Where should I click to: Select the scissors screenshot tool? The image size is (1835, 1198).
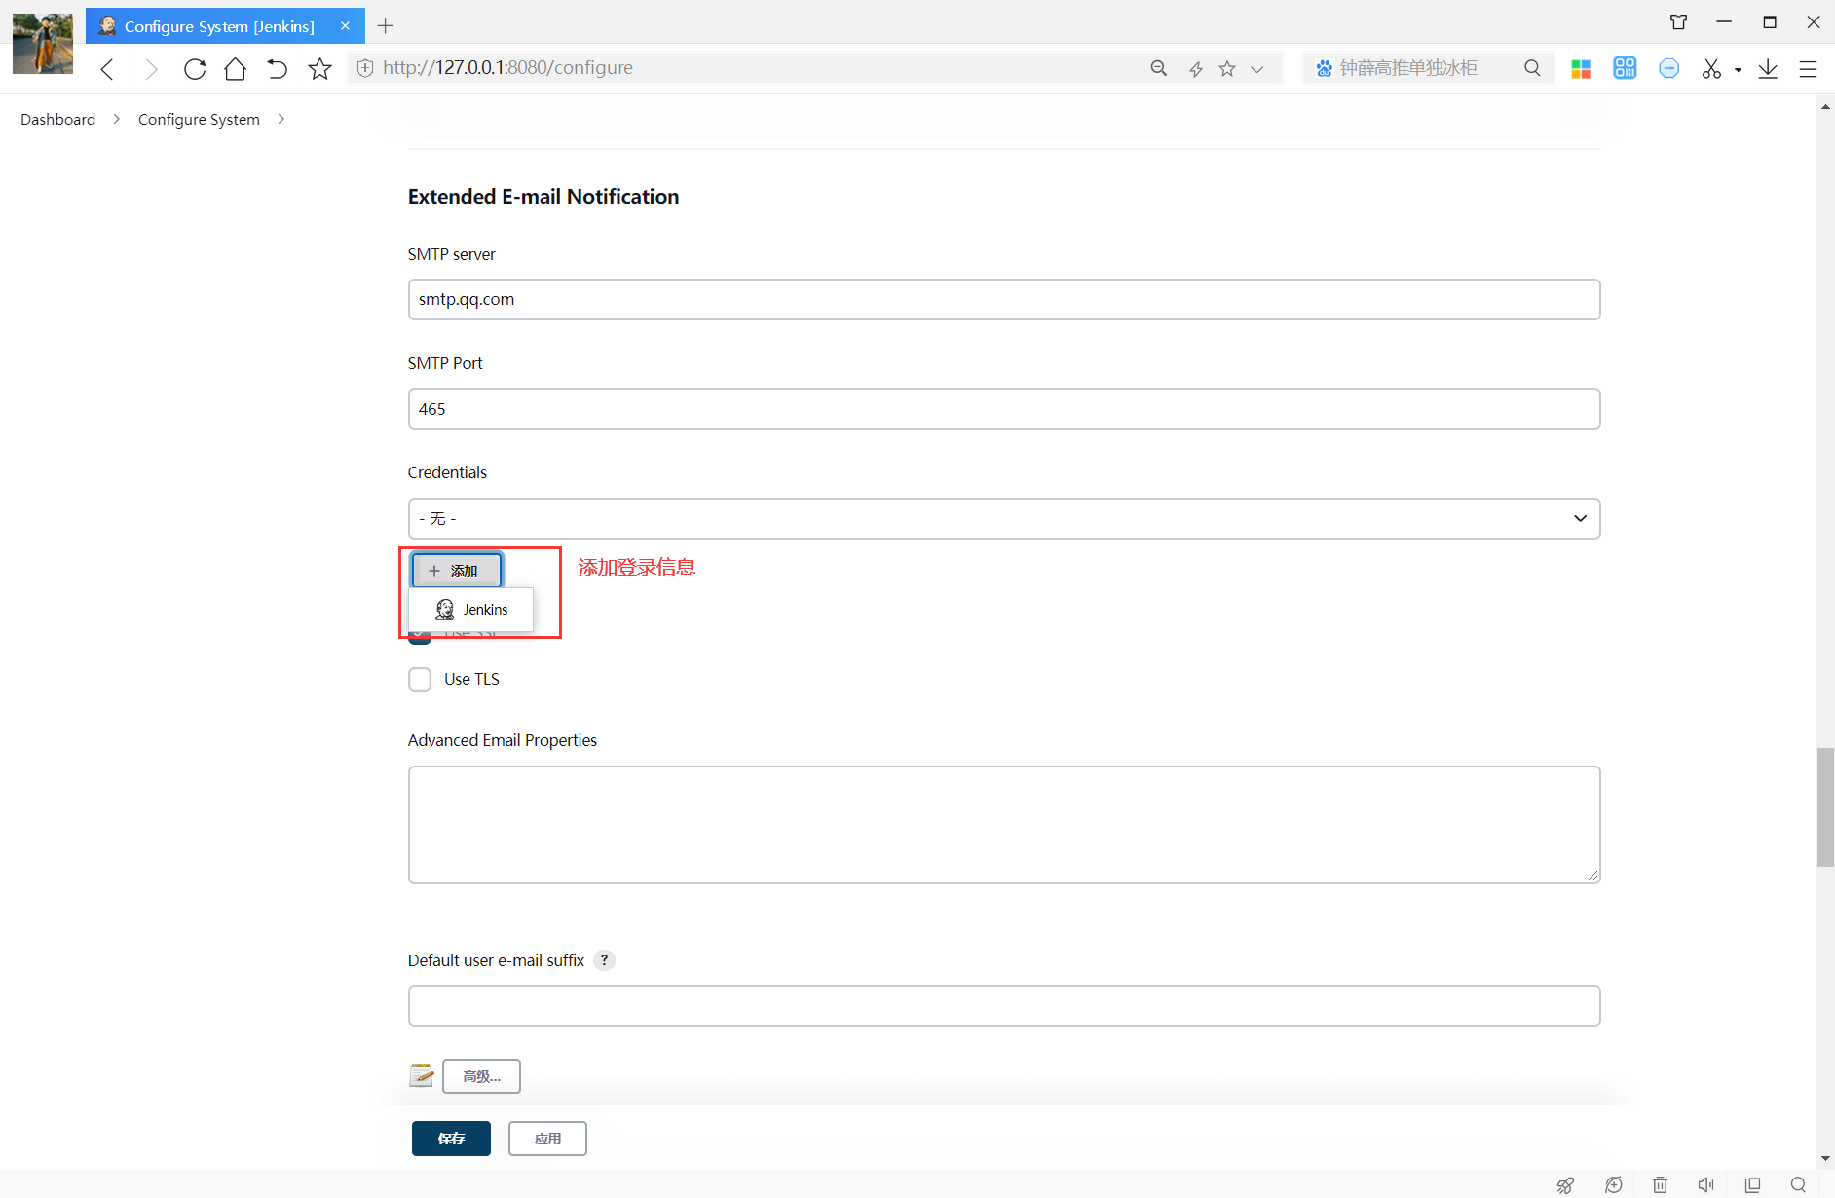pyautogui.click(x=1711, y=68)
